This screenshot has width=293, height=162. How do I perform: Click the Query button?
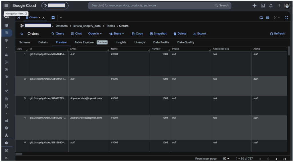58,34
